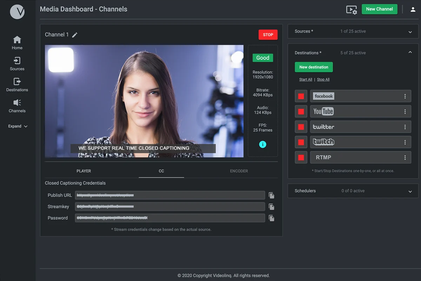The height and width of the screenshot is (281, 421).
Task: Switch to the ENCODER tab
Action: pyautogui.click(x=239, y=171)
